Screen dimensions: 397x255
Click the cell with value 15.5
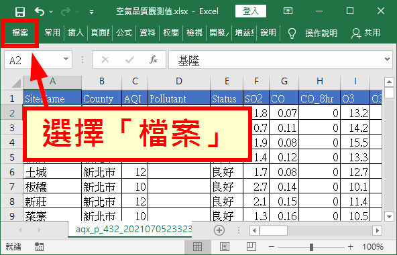(355, 143)
